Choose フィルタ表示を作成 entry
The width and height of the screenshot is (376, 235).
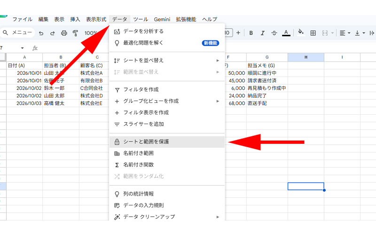(167, 113)
